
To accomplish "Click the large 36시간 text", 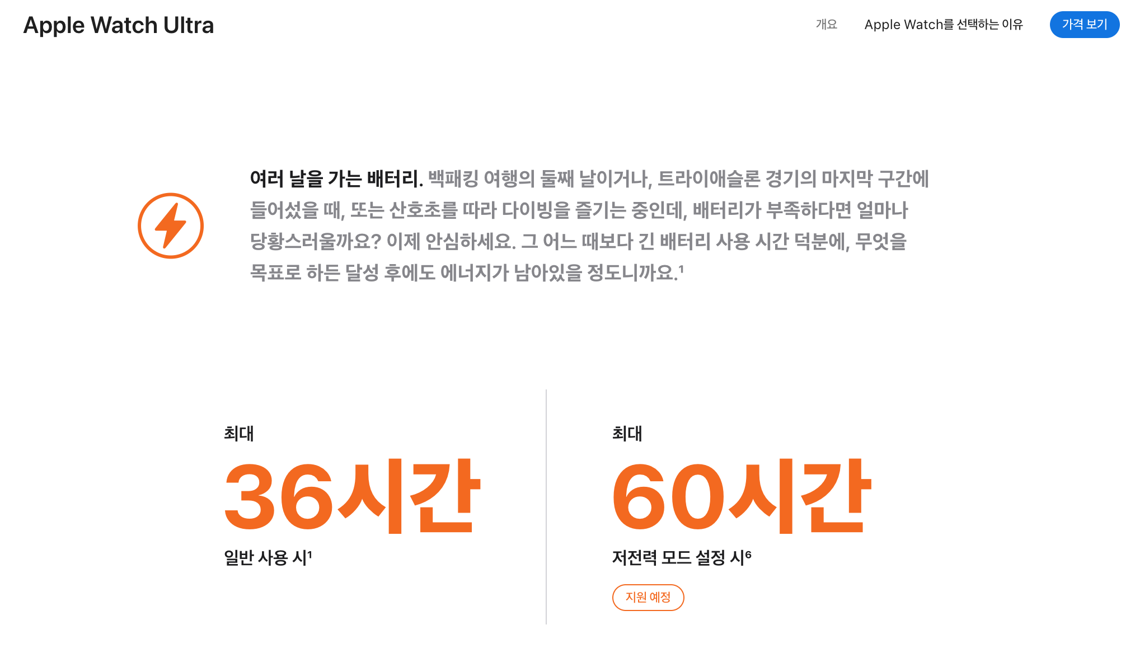I will pos(351,496).
